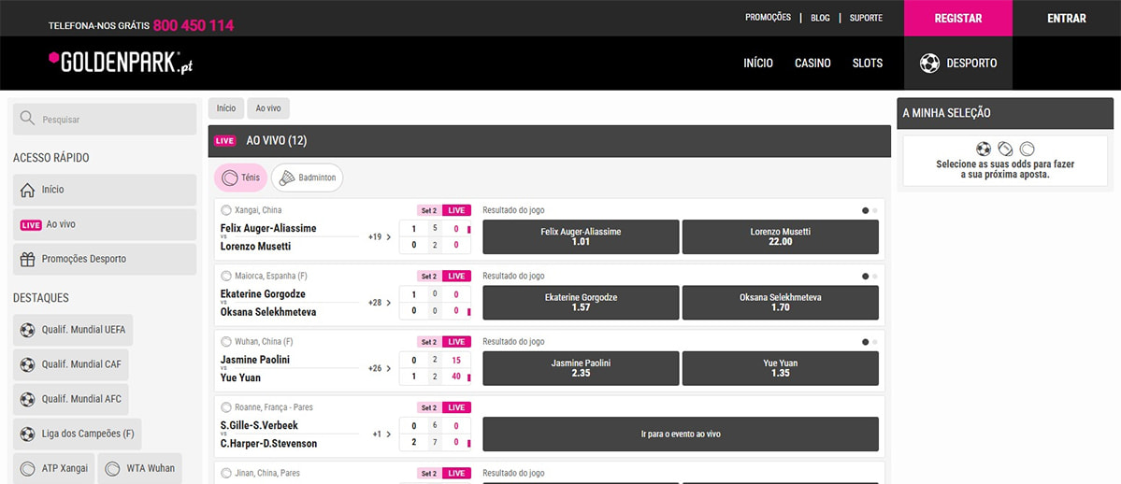Select the Badminton sport filter

coord(307,178)
